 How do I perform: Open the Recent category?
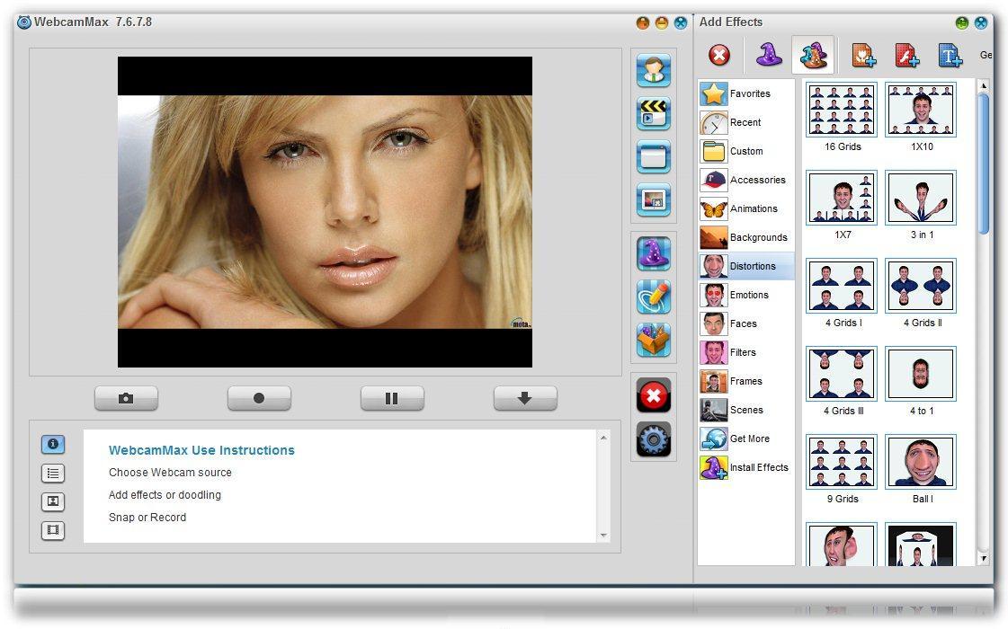point(746,123)
